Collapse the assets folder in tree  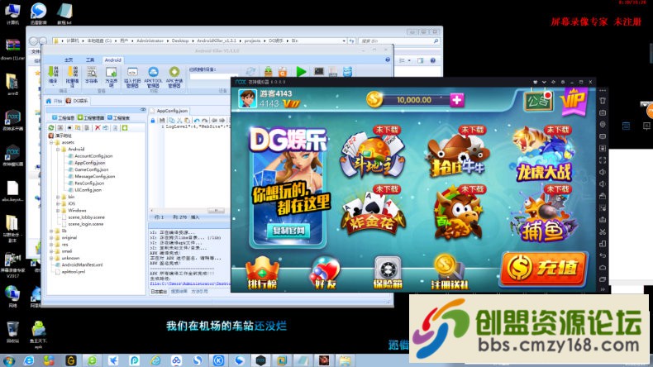51,142
